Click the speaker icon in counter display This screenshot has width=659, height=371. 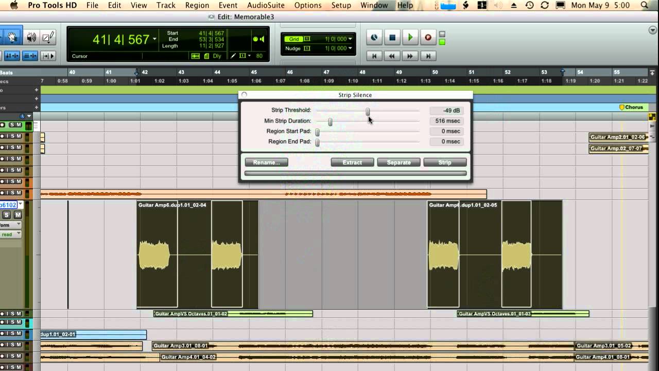click(262, 39)
